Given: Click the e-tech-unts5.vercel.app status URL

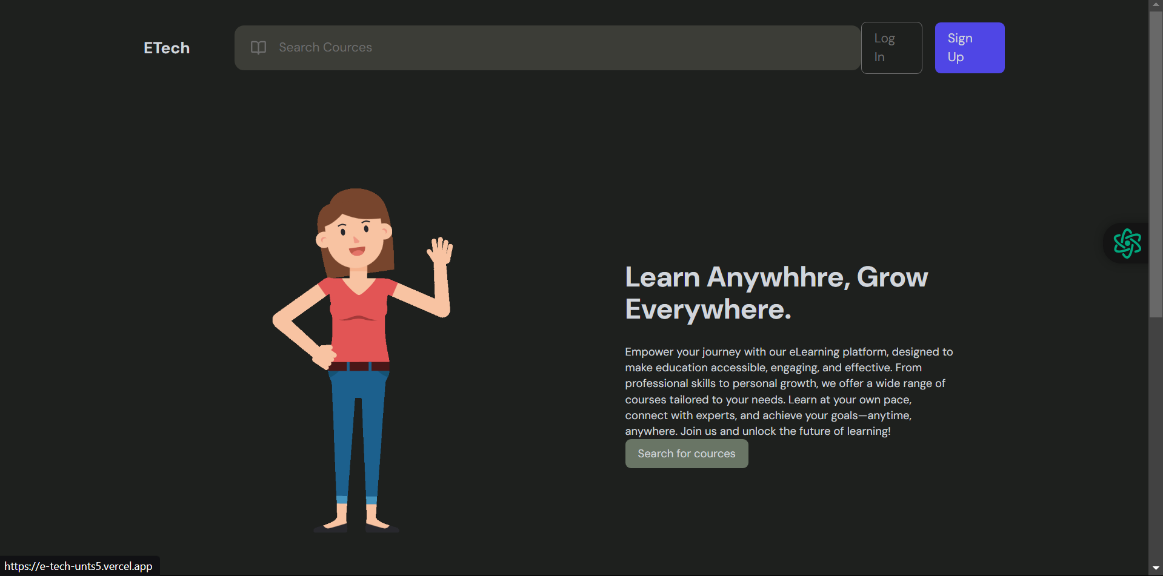Looking at the screenshot, I should click(79, 566).
